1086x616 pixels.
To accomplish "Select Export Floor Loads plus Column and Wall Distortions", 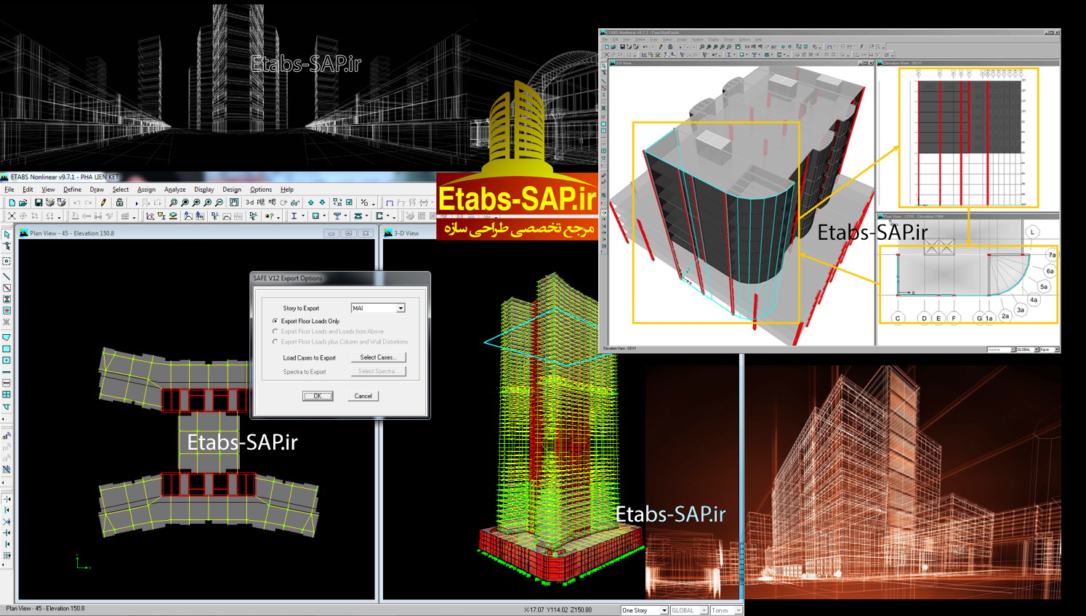I will coord(275,341).
